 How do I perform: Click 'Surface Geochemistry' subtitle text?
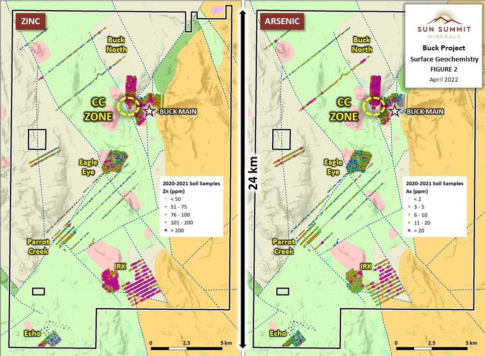coord(444,59)
